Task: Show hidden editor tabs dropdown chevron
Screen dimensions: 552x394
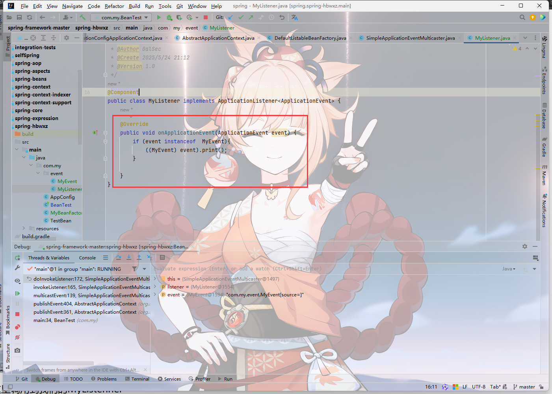Action: pyautogui.click(x=525, y=38)
